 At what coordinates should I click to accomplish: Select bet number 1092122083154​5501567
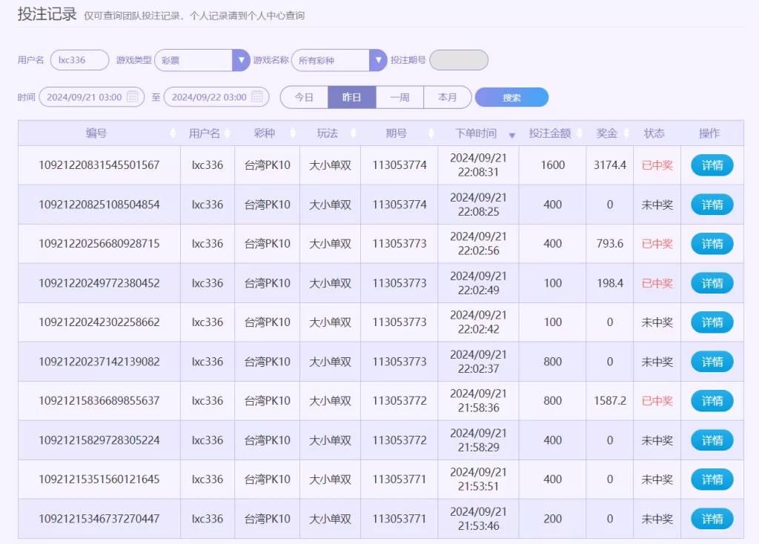point(99,165)
